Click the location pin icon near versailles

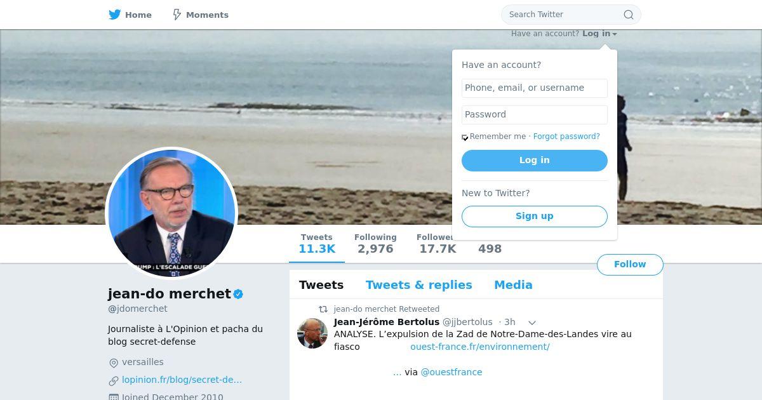(x=114, y=363)
